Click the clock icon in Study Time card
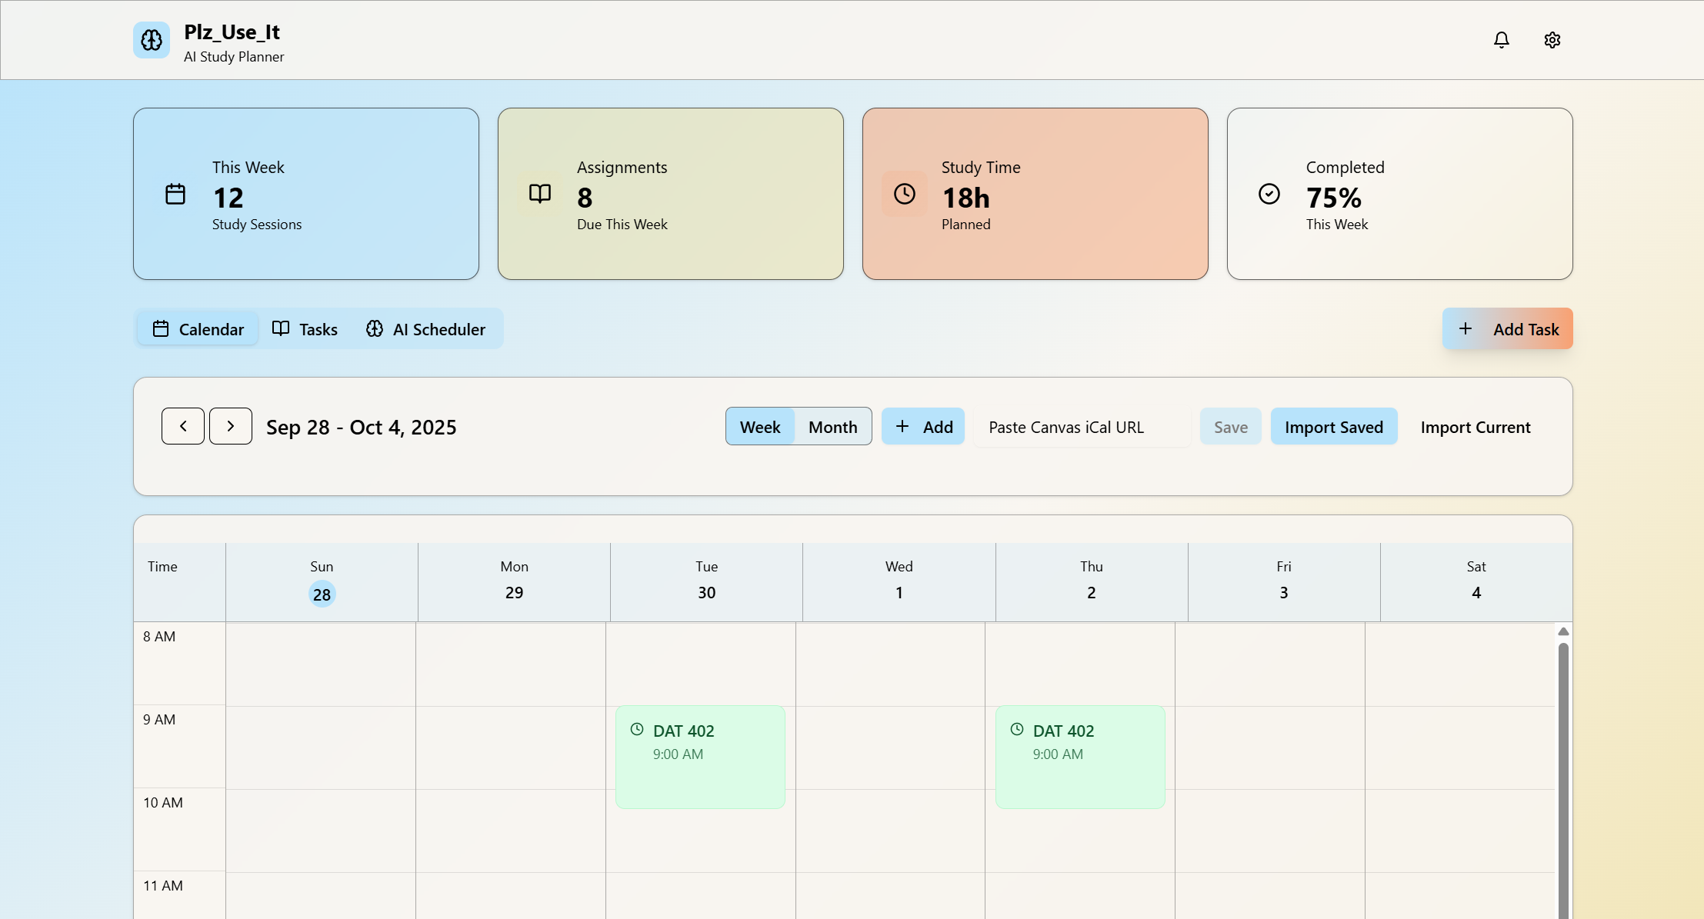The image size is (1704, 919). [x=905, y=194]
